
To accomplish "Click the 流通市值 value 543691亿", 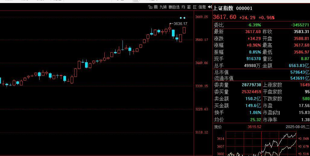I will click(x=300, y=78).
